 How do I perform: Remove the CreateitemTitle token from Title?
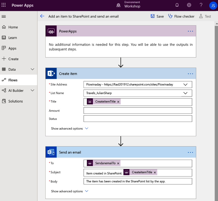point(118,102)
